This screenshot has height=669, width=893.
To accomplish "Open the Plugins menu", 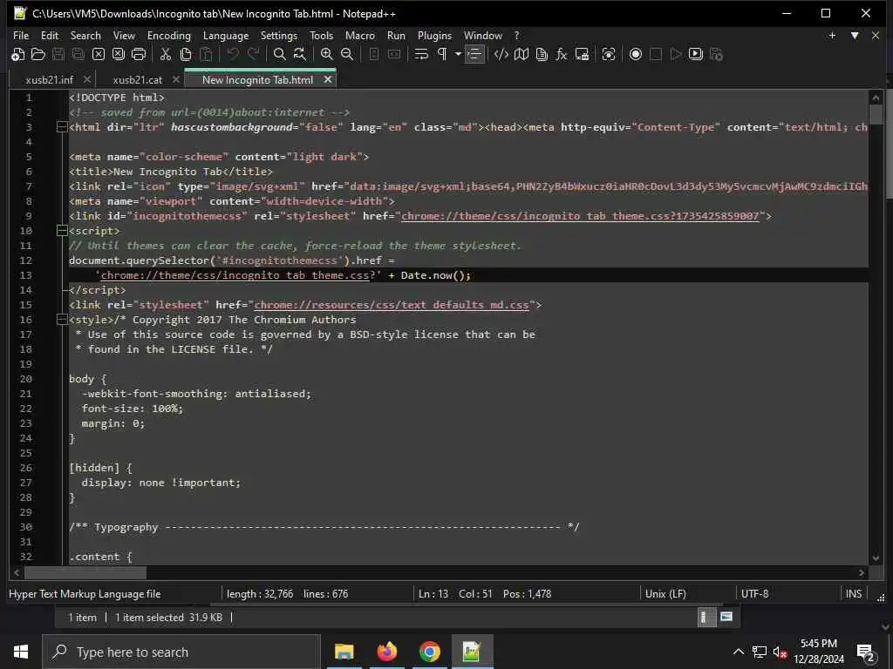I will coord(434,36).
